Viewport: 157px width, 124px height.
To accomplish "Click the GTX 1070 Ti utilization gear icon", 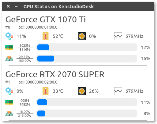I will tap(9, 36).
